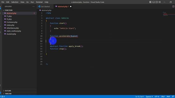The height and width of the screenshot is (98, 175).
Task: Collapse the FUNCTION folder section
Action: point(8,10)
